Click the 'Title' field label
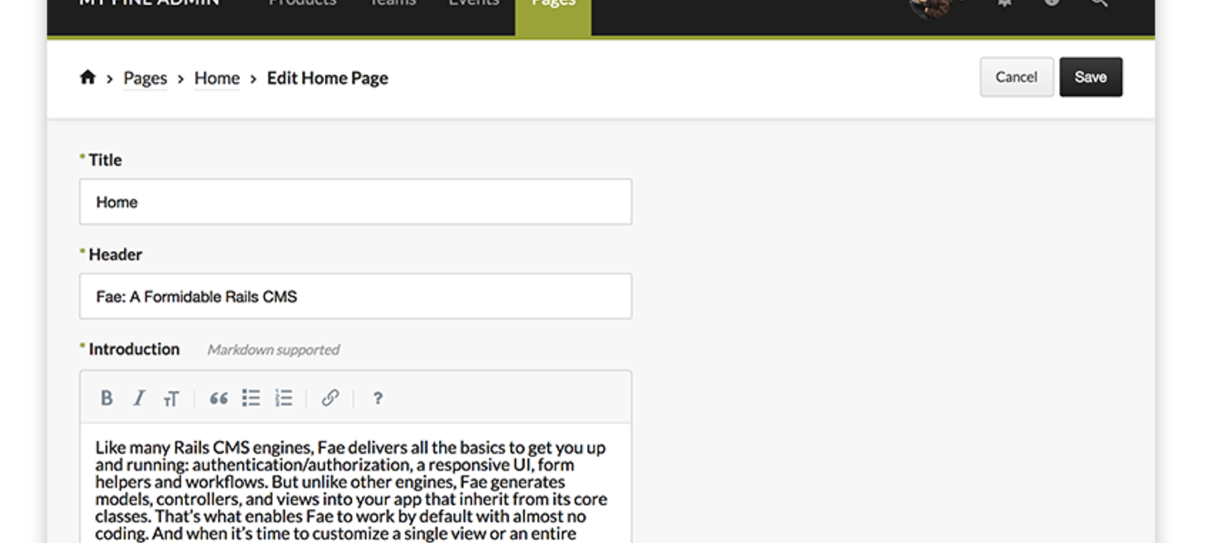Viewport: 1207px width, 543px height. click(x=105, y=160)
